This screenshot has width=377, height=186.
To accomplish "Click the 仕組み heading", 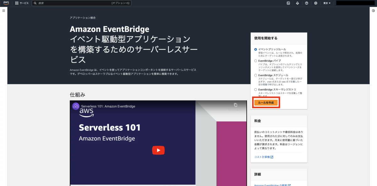I will (x=78, y=94).
